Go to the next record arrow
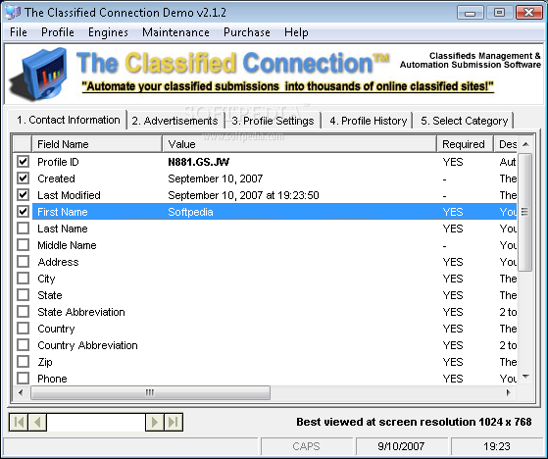The image size is (548, 459). click(155, 422)
